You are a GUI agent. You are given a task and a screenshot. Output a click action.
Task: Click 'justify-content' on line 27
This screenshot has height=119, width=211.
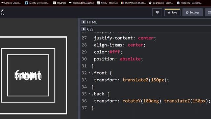tap(113, 38)
